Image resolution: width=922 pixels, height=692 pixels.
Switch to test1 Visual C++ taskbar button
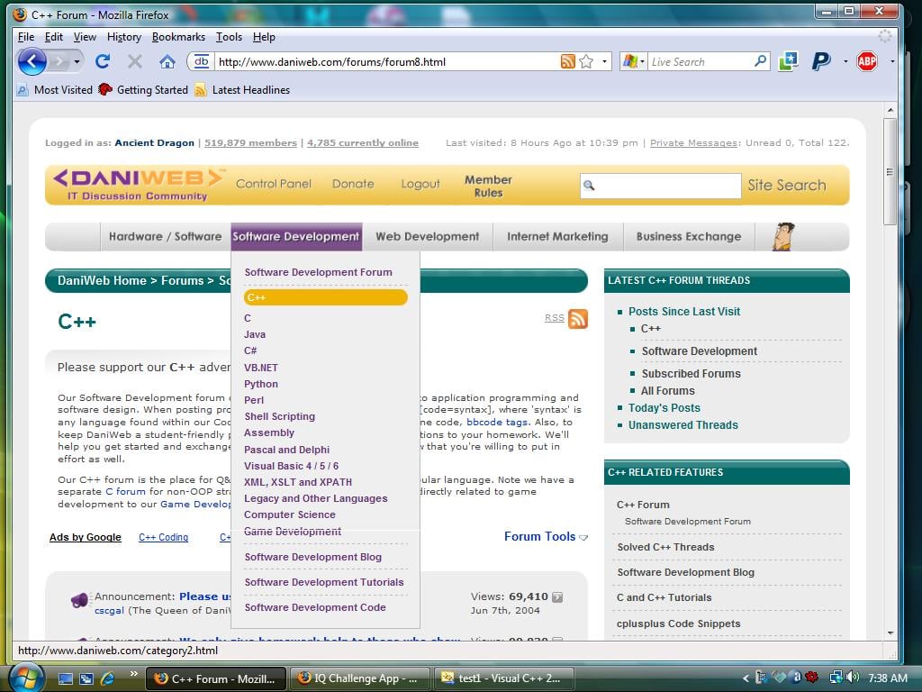tap(503, 678)
